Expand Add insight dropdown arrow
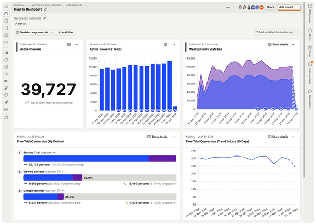Image resolution: width=316 pixels, height=224 pixels. coord(298,7)
